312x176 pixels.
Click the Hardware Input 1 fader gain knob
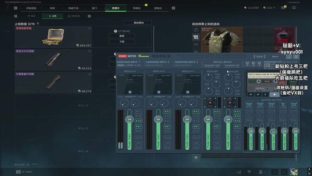[x=129, y=119]
